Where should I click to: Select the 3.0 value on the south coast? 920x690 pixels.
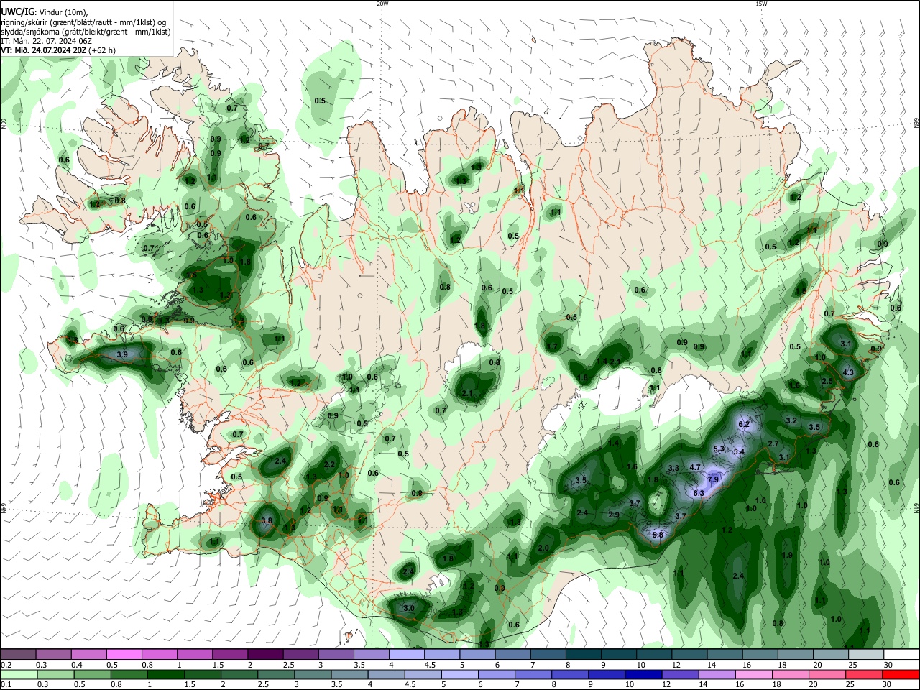point(409,608)
